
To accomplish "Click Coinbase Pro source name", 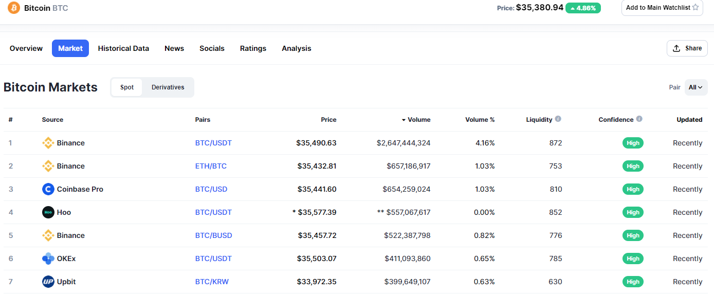I will tap(80, 189).
